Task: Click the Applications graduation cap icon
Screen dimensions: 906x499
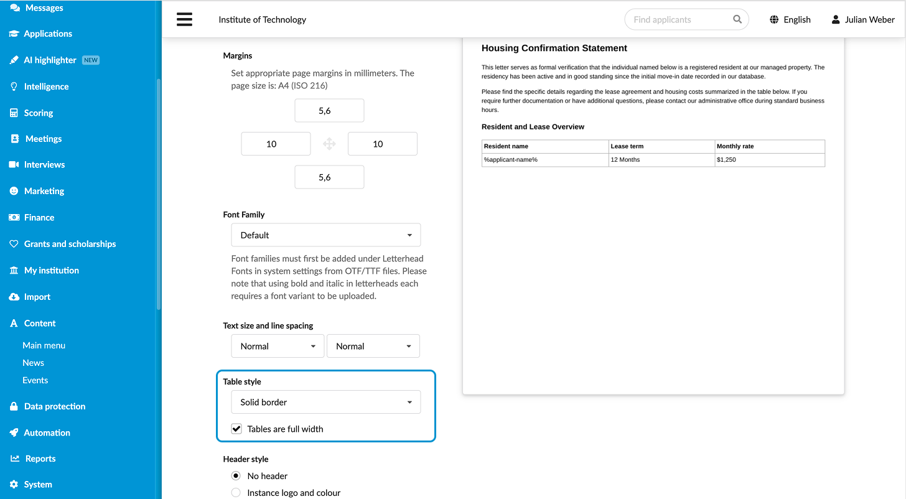Action: pos(14,34)
